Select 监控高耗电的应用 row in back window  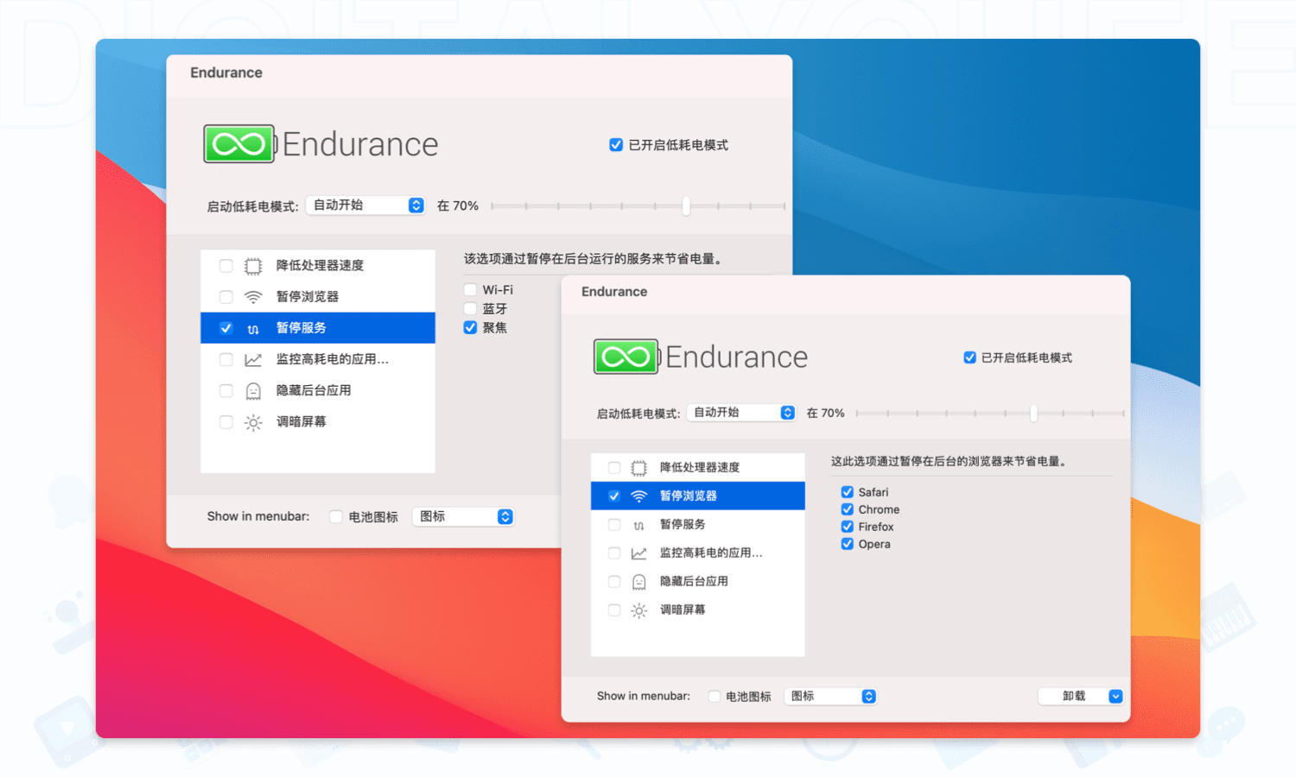[318, 359]
